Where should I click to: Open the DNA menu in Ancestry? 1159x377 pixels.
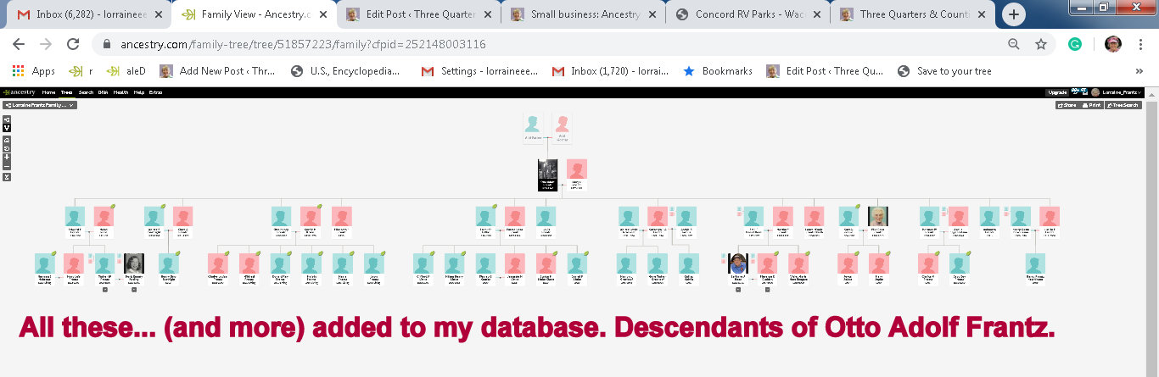point(103,92)
